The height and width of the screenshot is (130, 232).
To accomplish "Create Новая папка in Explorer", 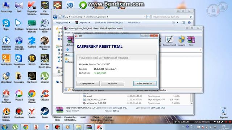I will (x=134, y=22).
